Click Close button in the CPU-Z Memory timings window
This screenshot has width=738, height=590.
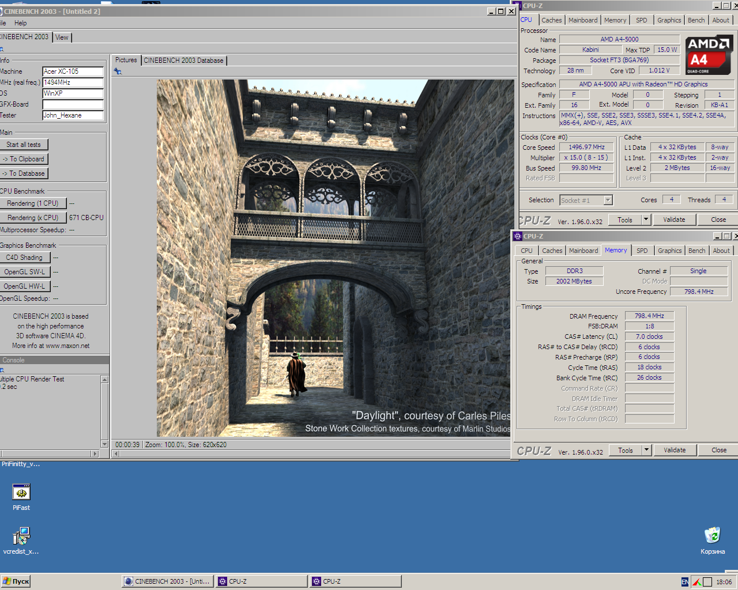pos(719,450)
